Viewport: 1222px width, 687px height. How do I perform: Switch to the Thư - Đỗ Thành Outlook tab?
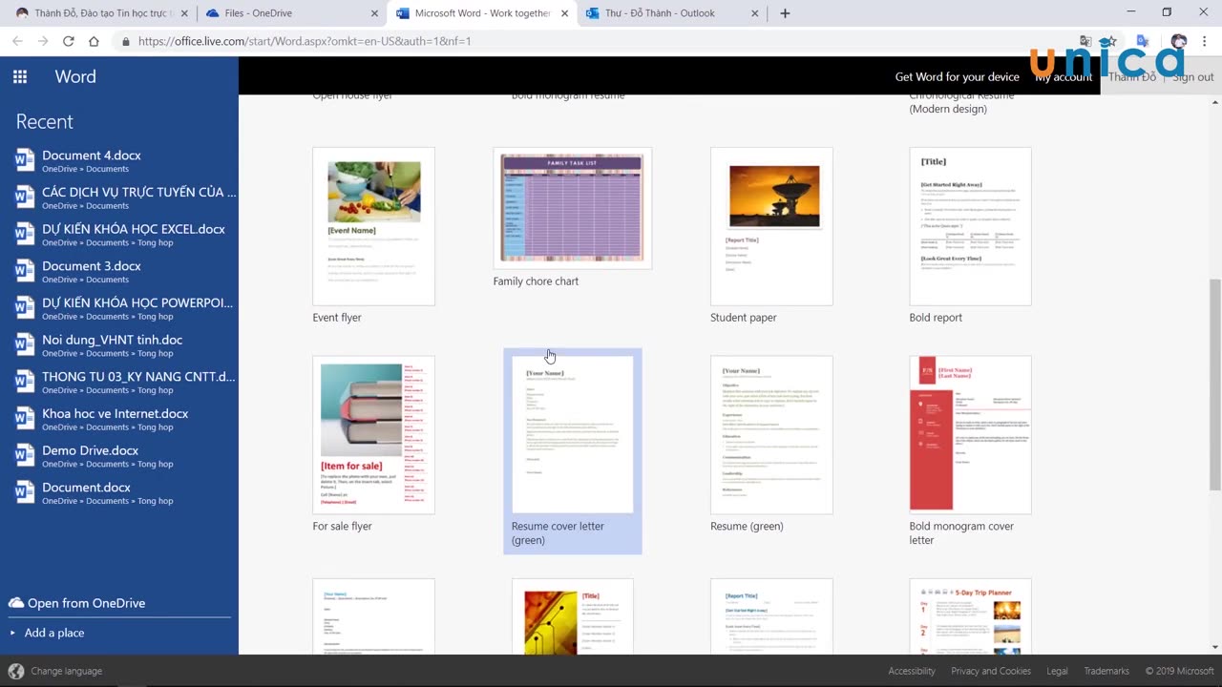coord(673,13)
